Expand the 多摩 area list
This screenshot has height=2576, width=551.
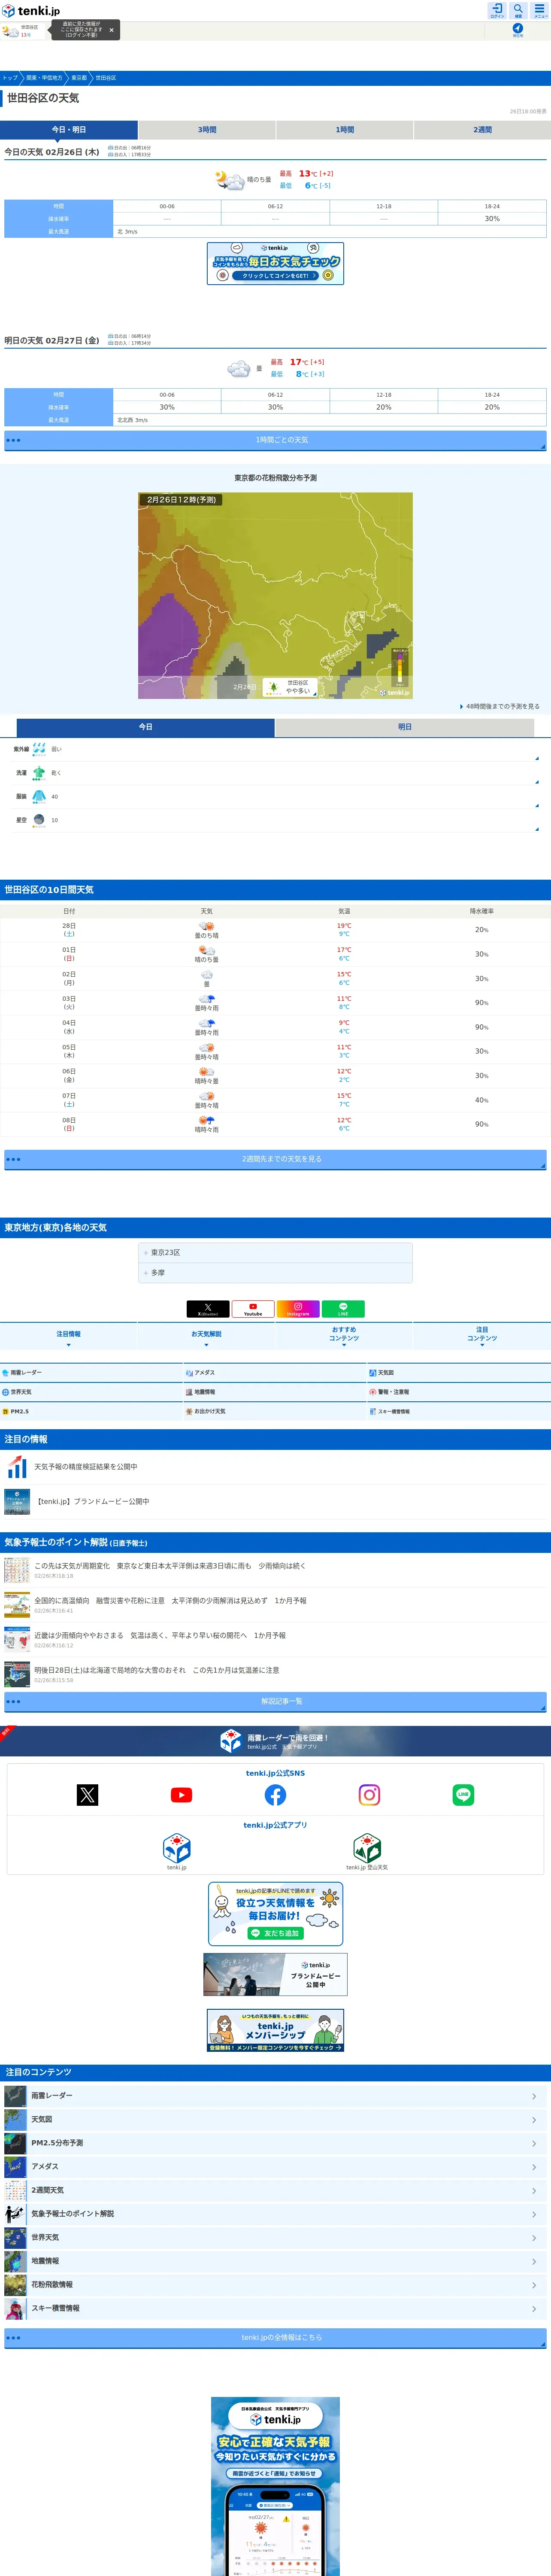[275, 1273]
